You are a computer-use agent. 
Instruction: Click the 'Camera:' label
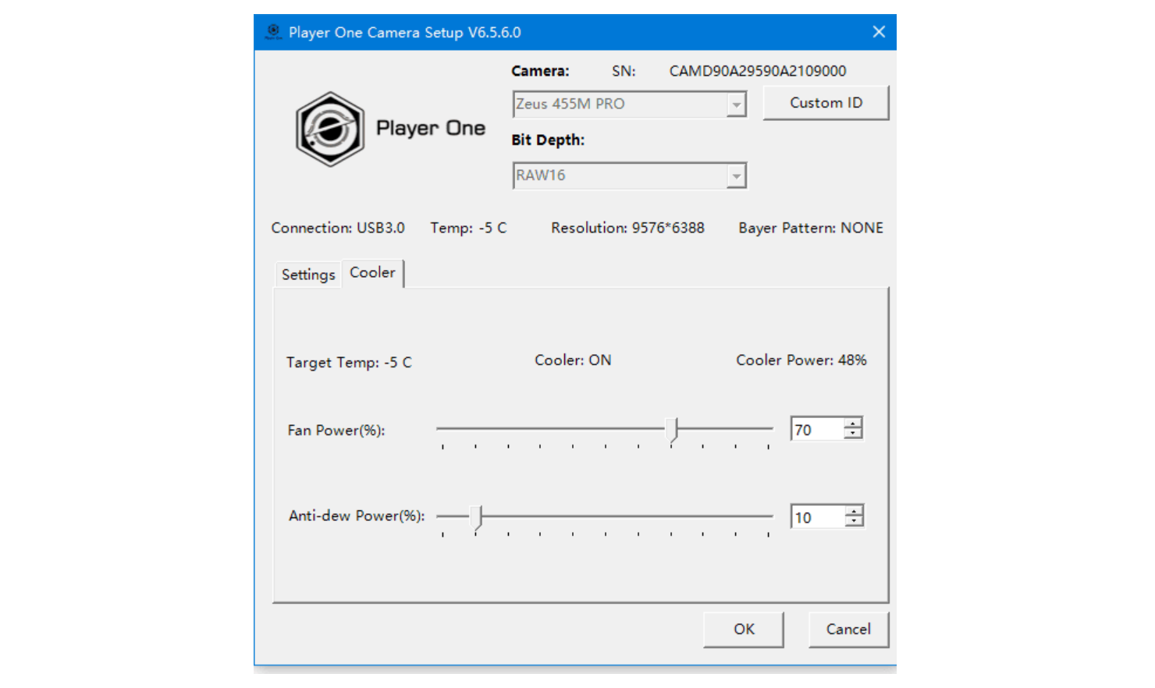point(540,71)
